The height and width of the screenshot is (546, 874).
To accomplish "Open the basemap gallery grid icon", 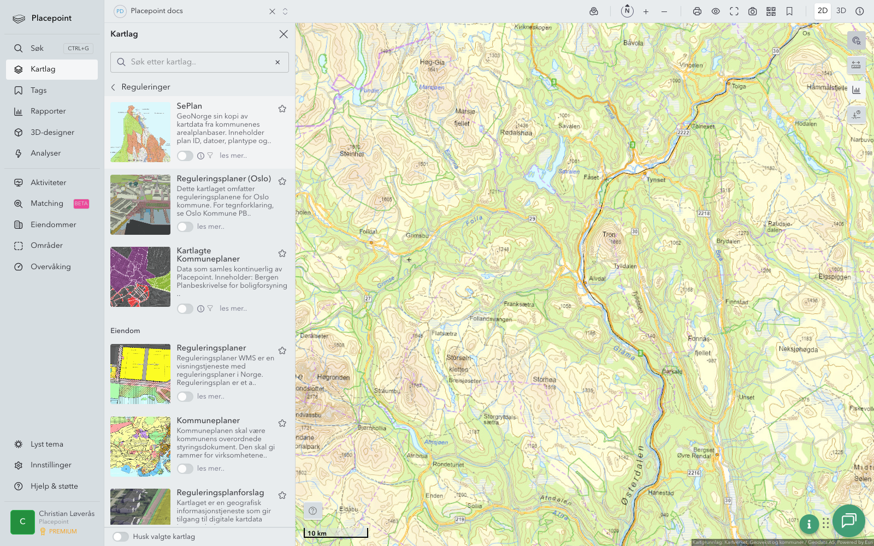I will [771, 11].
